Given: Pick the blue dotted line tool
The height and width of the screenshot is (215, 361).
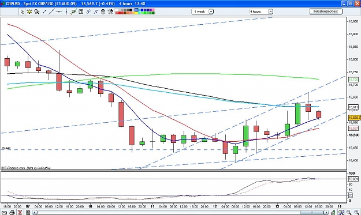Looking at the screenshot, I should pyautogui.click(x=96, y=12).
